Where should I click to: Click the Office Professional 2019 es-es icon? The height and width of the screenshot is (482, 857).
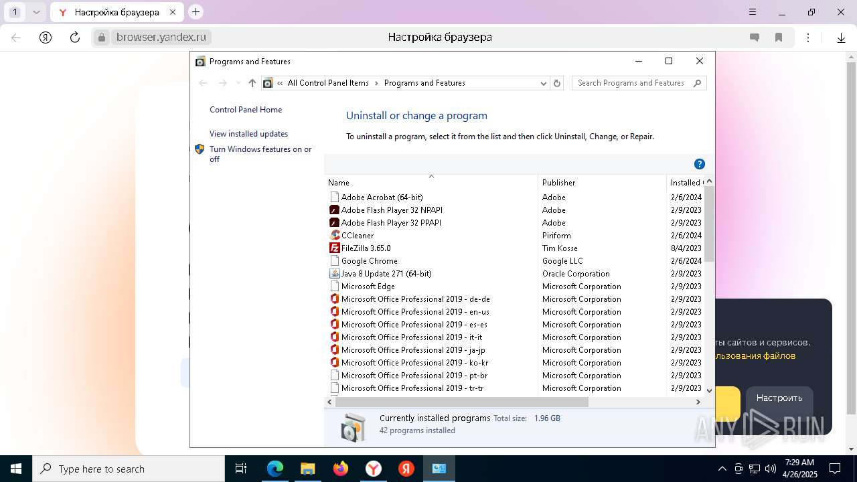(335, 325)
